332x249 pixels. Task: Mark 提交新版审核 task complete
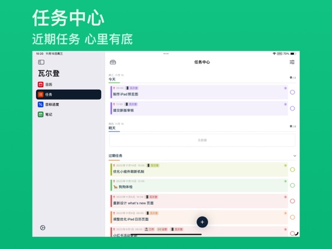click(292, 108)
